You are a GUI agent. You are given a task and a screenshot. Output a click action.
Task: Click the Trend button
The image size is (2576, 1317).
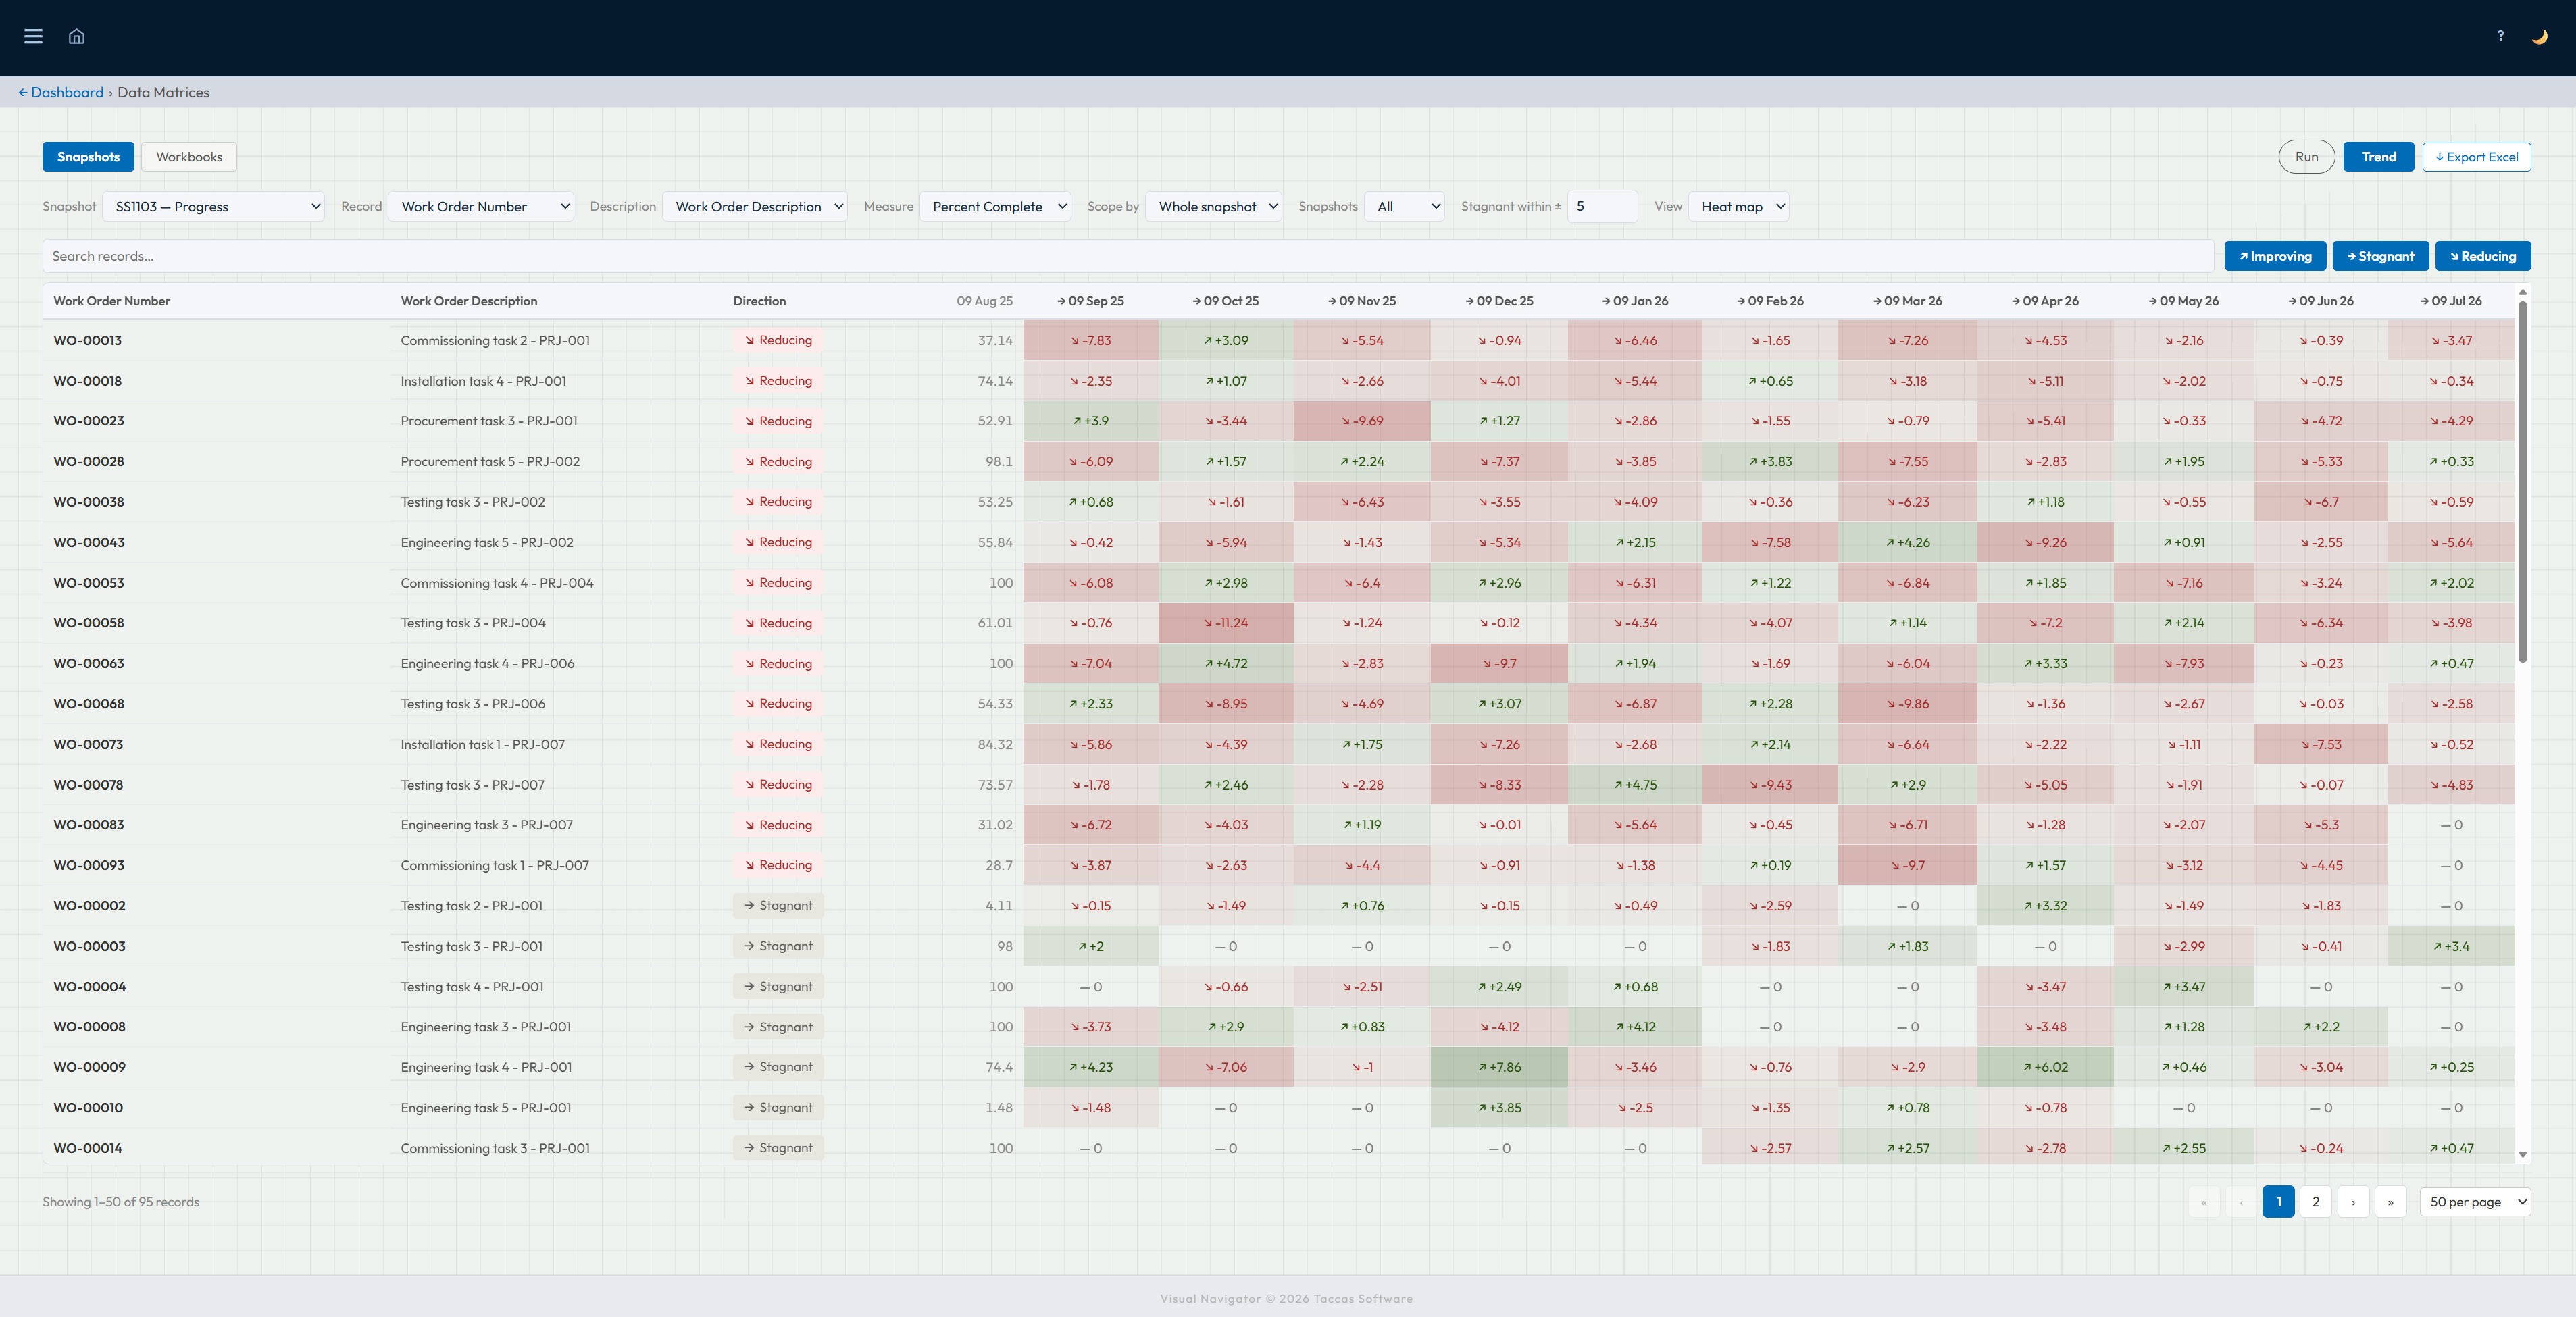(2378, 157)
